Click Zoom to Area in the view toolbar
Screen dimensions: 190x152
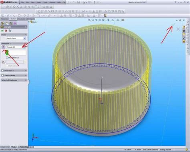click(93, 20)
